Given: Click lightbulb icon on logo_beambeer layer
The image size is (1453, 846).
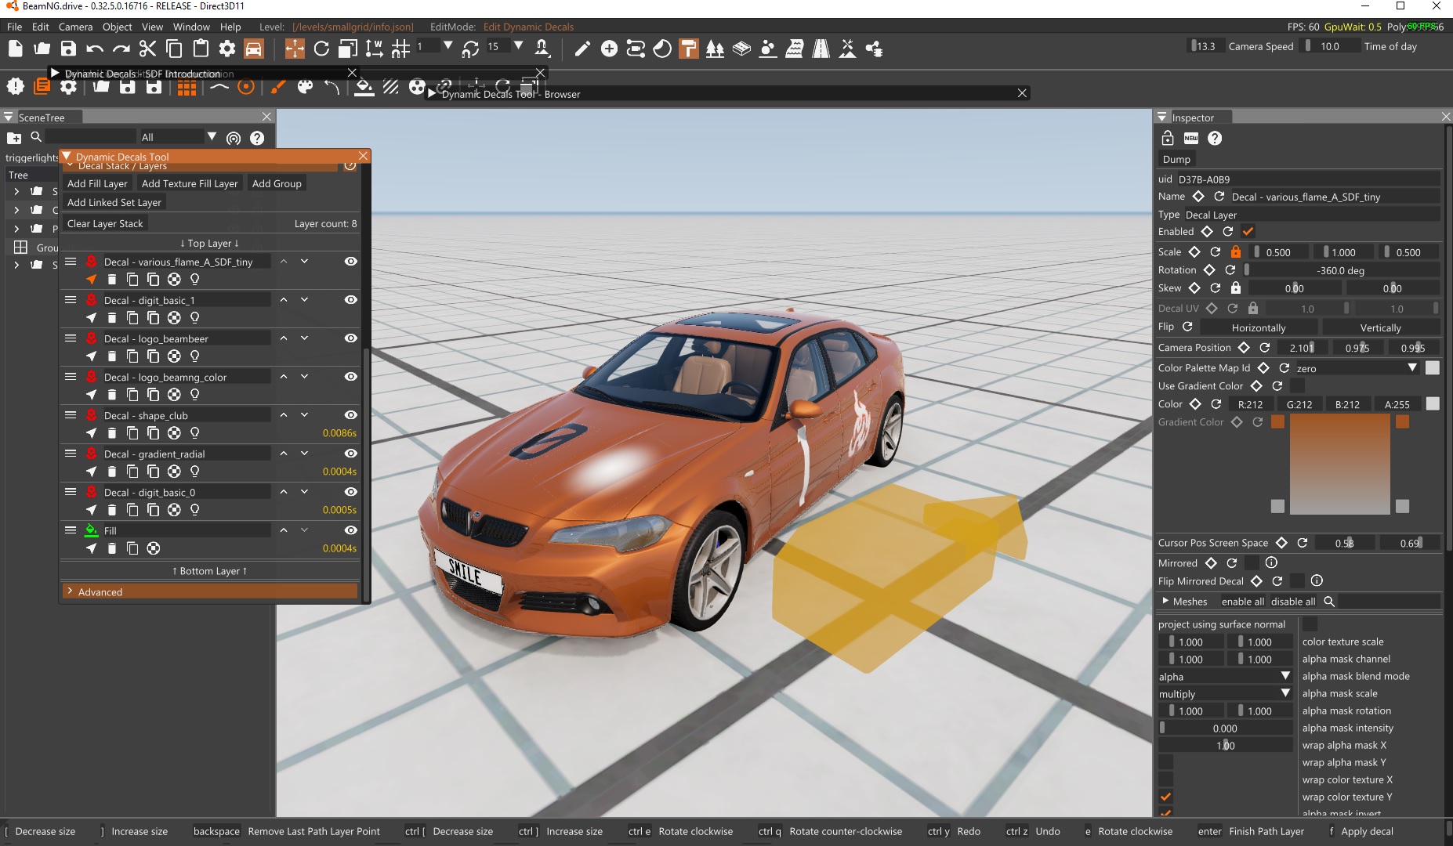Looking at the screenshot, I should coord(194,356).
